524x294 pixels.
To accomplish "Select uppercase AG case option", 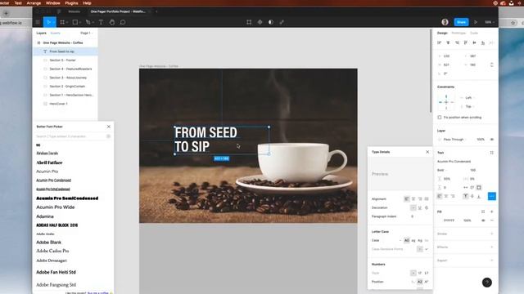I will click(407, 240).
